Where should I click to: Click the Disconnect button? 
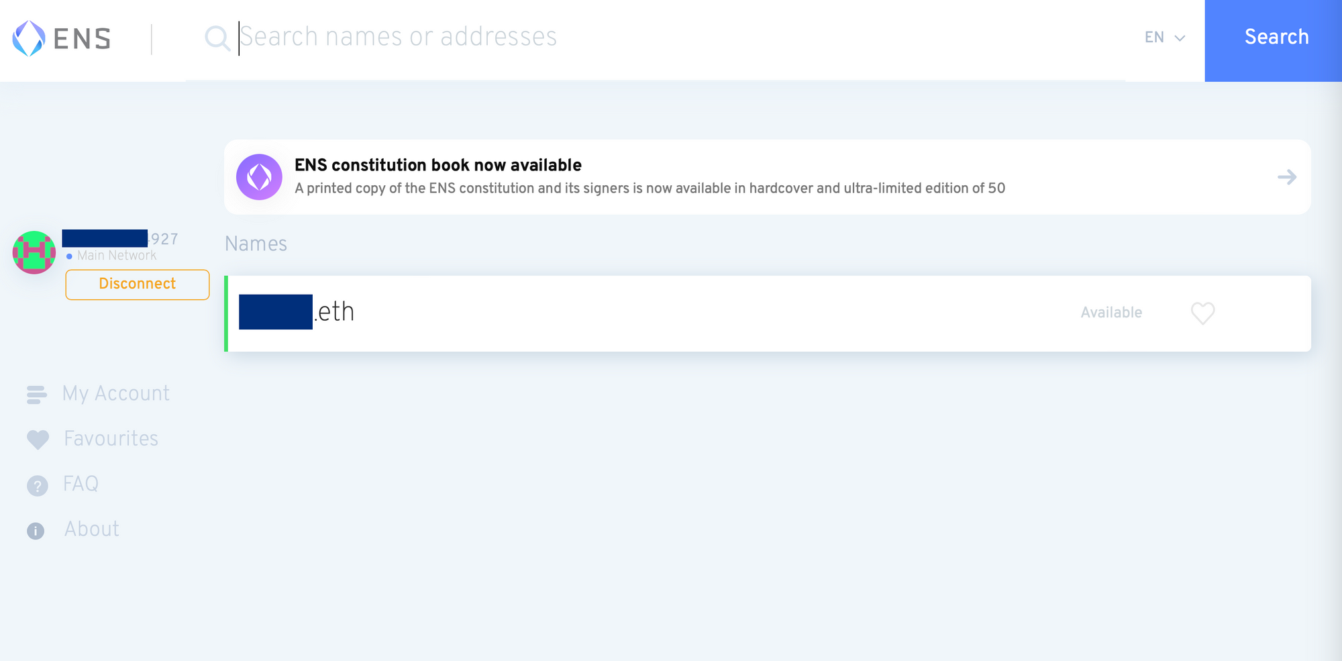point(138,285)
